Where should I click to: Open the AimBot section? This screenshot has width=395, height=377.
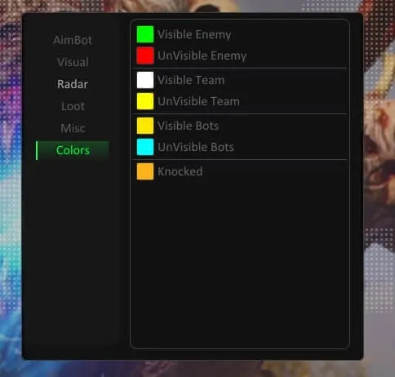tap(73, 40)
